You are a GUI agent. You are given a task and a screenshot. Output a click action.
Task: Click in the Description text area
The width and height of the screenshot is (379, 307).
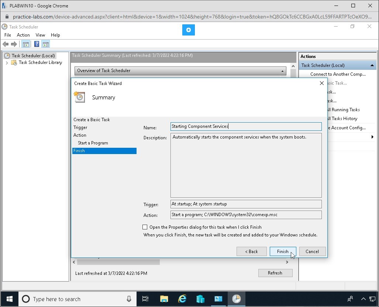point(246,165)
